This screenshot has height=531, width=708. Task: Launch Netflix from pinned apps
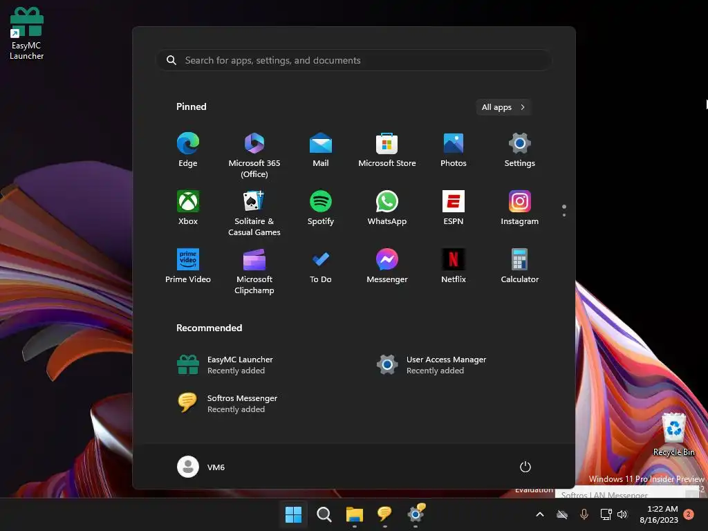pos(454,266)
